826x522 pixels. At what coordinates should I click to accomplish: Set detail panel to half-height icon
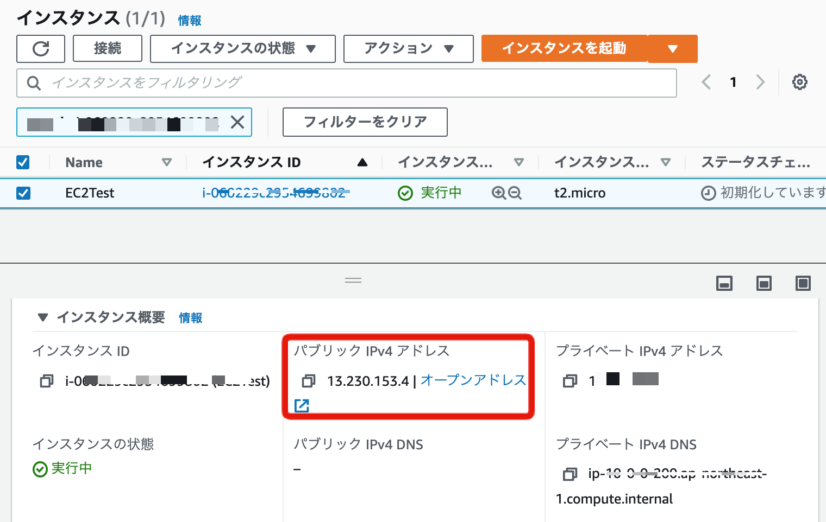(x=764, y=283)
